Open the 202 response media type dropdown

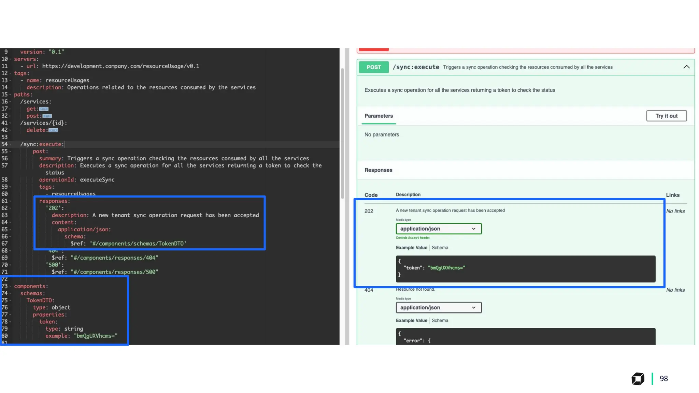[438, 229]
